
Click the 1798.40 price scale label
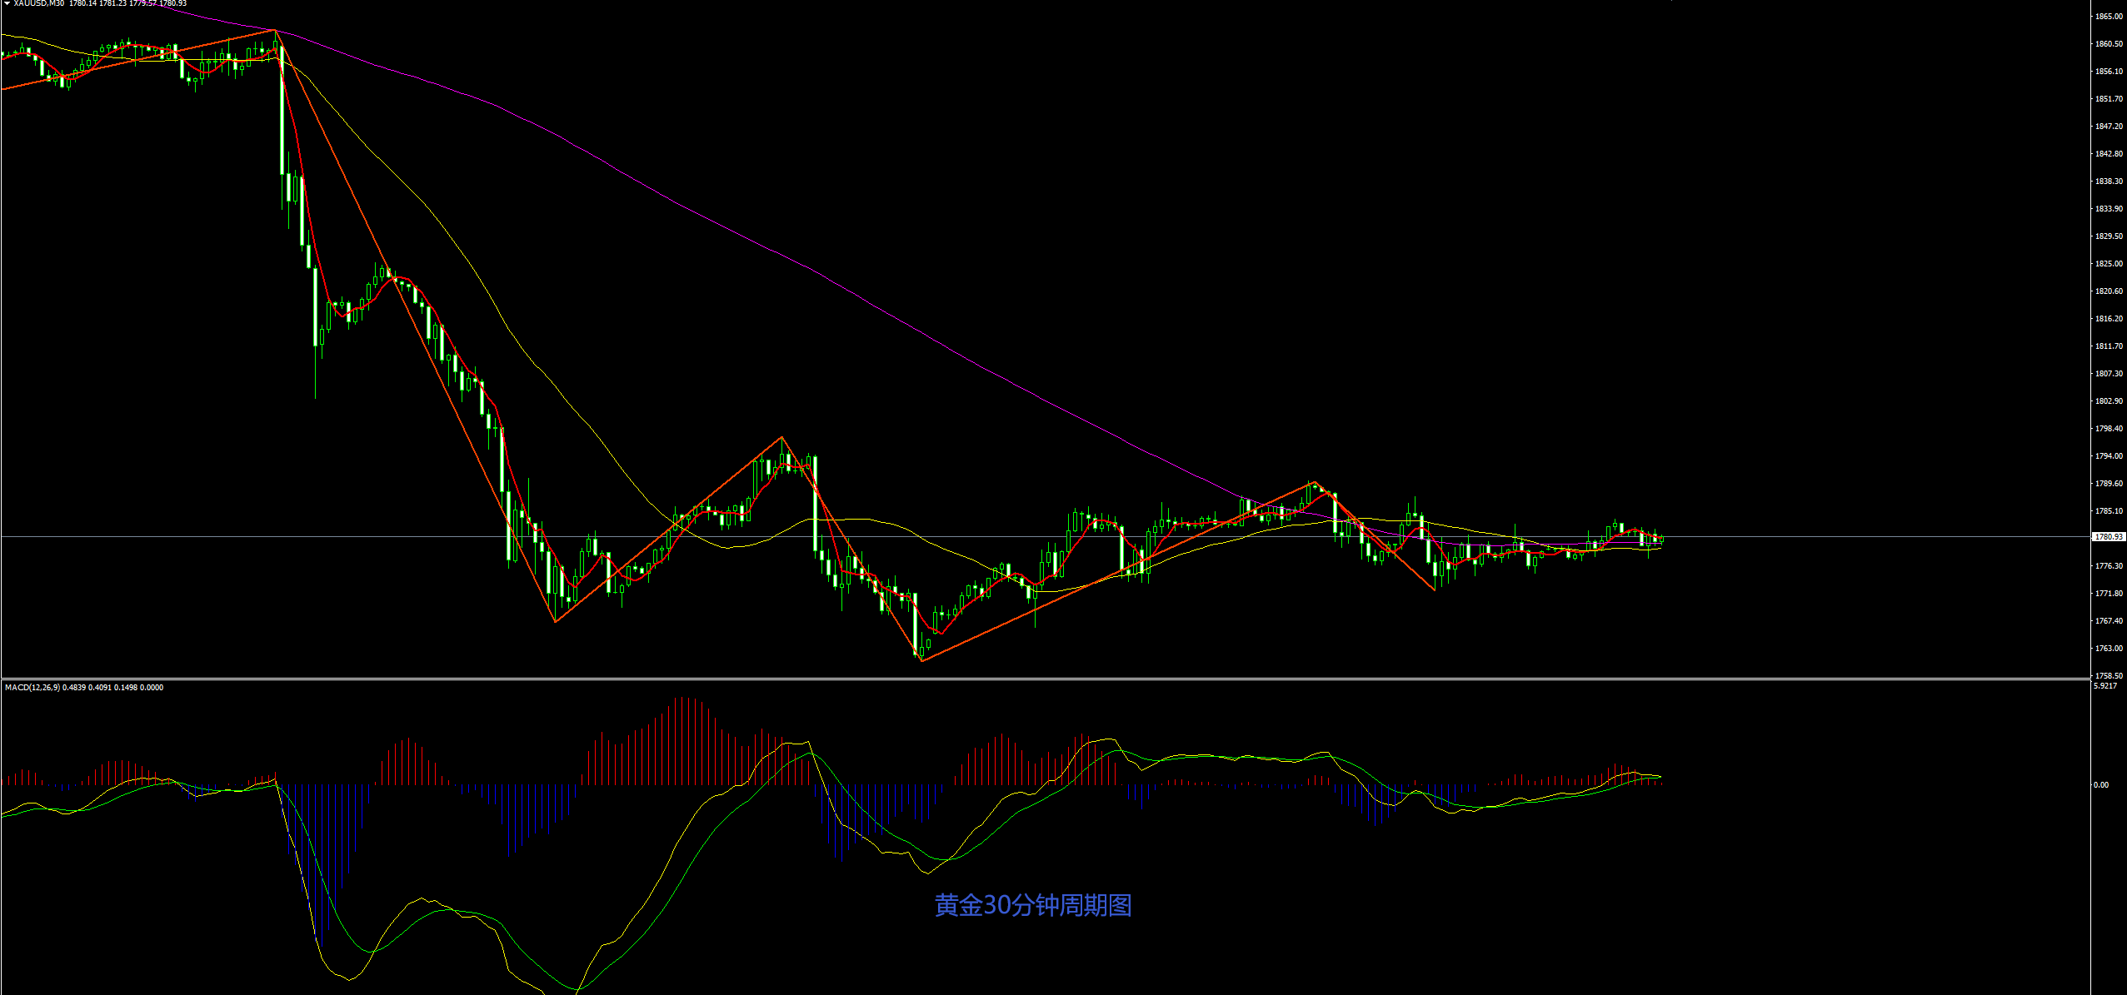pyautogui.click(x=2109, y=428)
